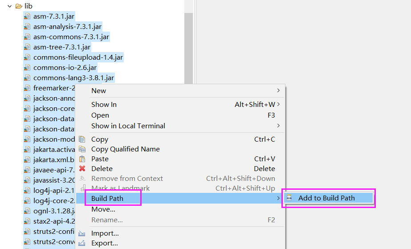Click the javaee-api jar file icon

[x=27, y=170]
